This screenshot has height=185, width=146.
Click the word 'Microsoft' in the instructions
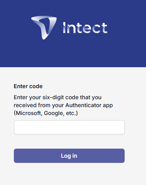coord(28,113)
